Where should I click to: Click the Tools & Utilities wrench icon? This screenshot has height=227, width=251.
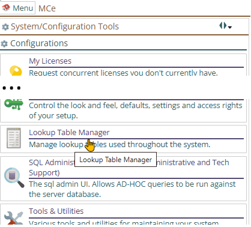tap(14, 218)
